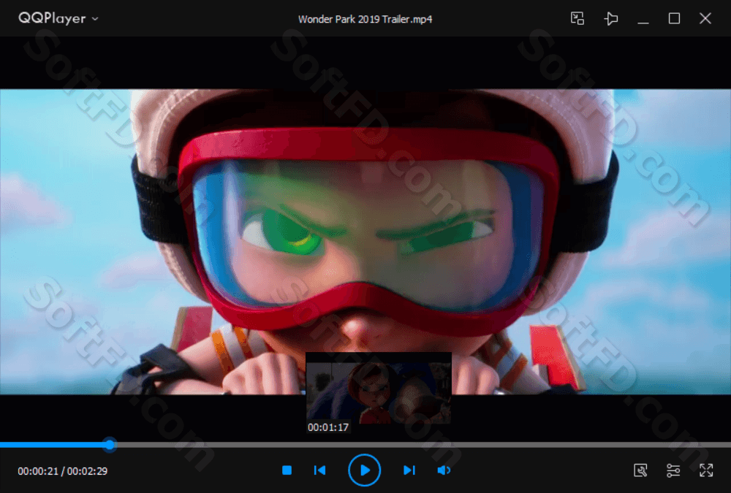Switch to mini player mode icon
The image size is (731, 493).
[x=577, y=19]
